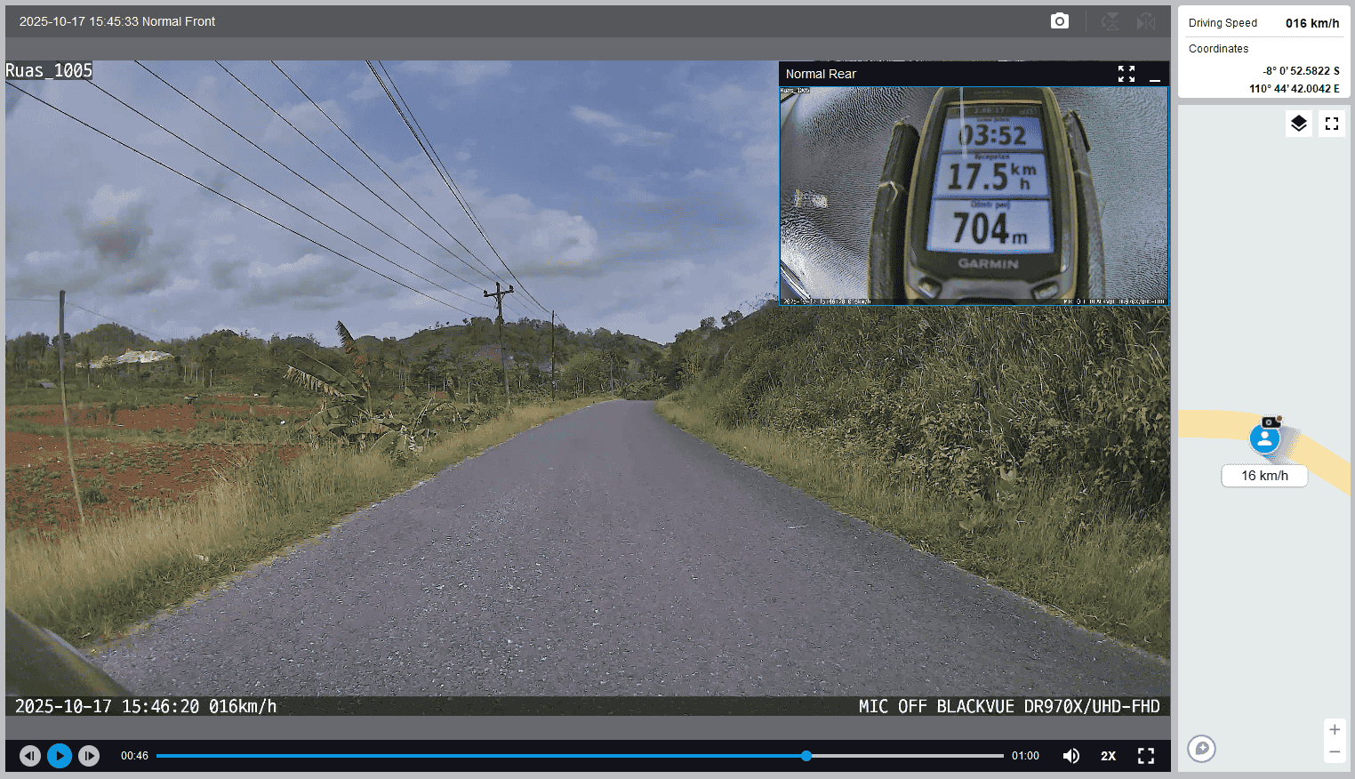Zoom out on the map
Screen dimensions: 1355x779
tap(1335, 752)
